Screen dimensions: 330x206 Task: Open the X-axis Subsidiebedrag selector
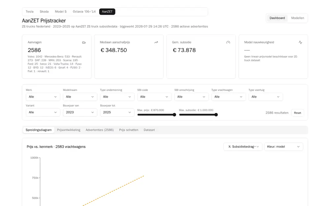243,147
